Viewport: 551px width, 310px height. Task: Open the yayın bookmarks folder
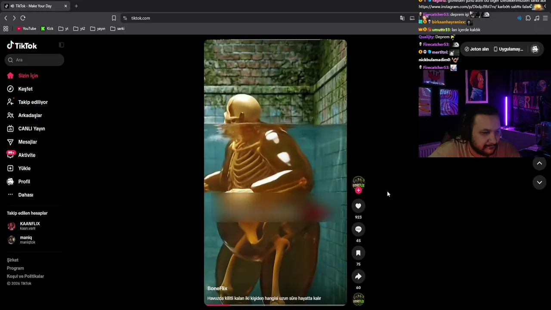point(98,29)
